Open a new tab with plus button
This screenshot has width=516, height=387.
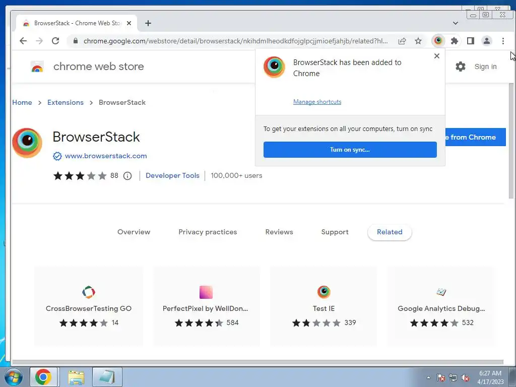point(148,23)
